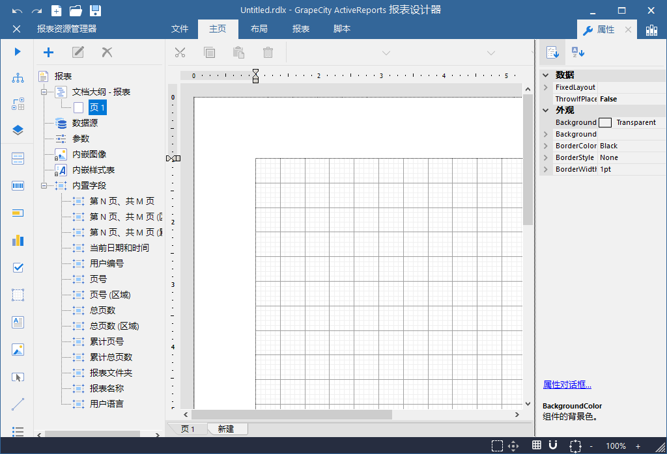667x454 pixels.
Task: Switch to the 布局 tab
Action: click(x=259, y=29)
